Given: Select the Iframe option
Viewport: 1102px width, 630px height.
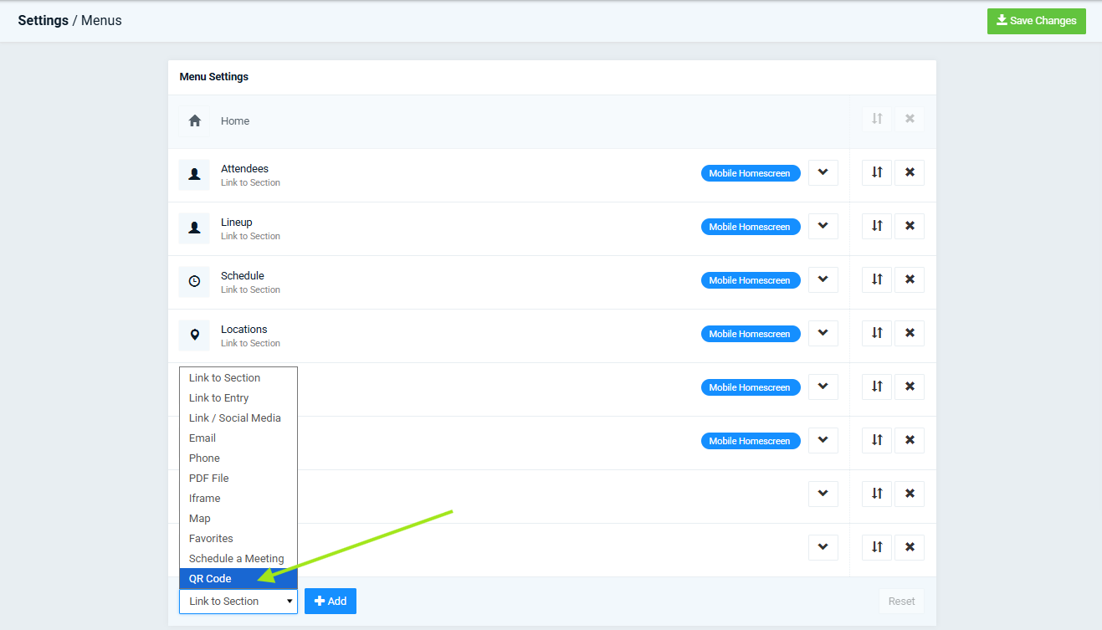Looking at the screenshot, I should tap(238, 499).
